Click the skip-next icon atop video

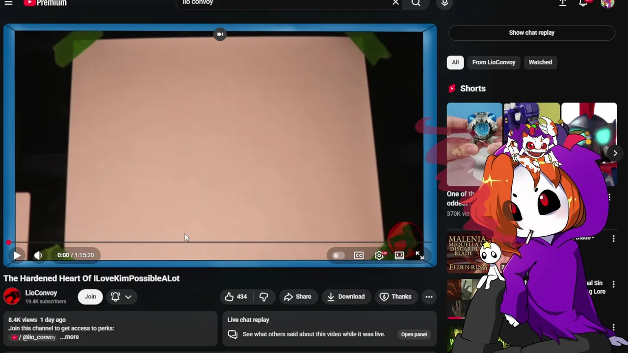220,34
